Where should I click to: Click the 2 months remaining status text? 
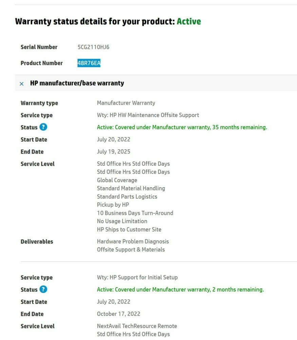(x=180, y=289)
